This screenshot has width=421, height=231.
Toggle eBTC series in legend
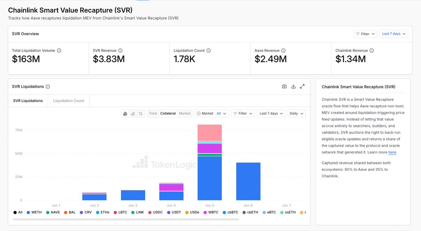coord(269,212)
